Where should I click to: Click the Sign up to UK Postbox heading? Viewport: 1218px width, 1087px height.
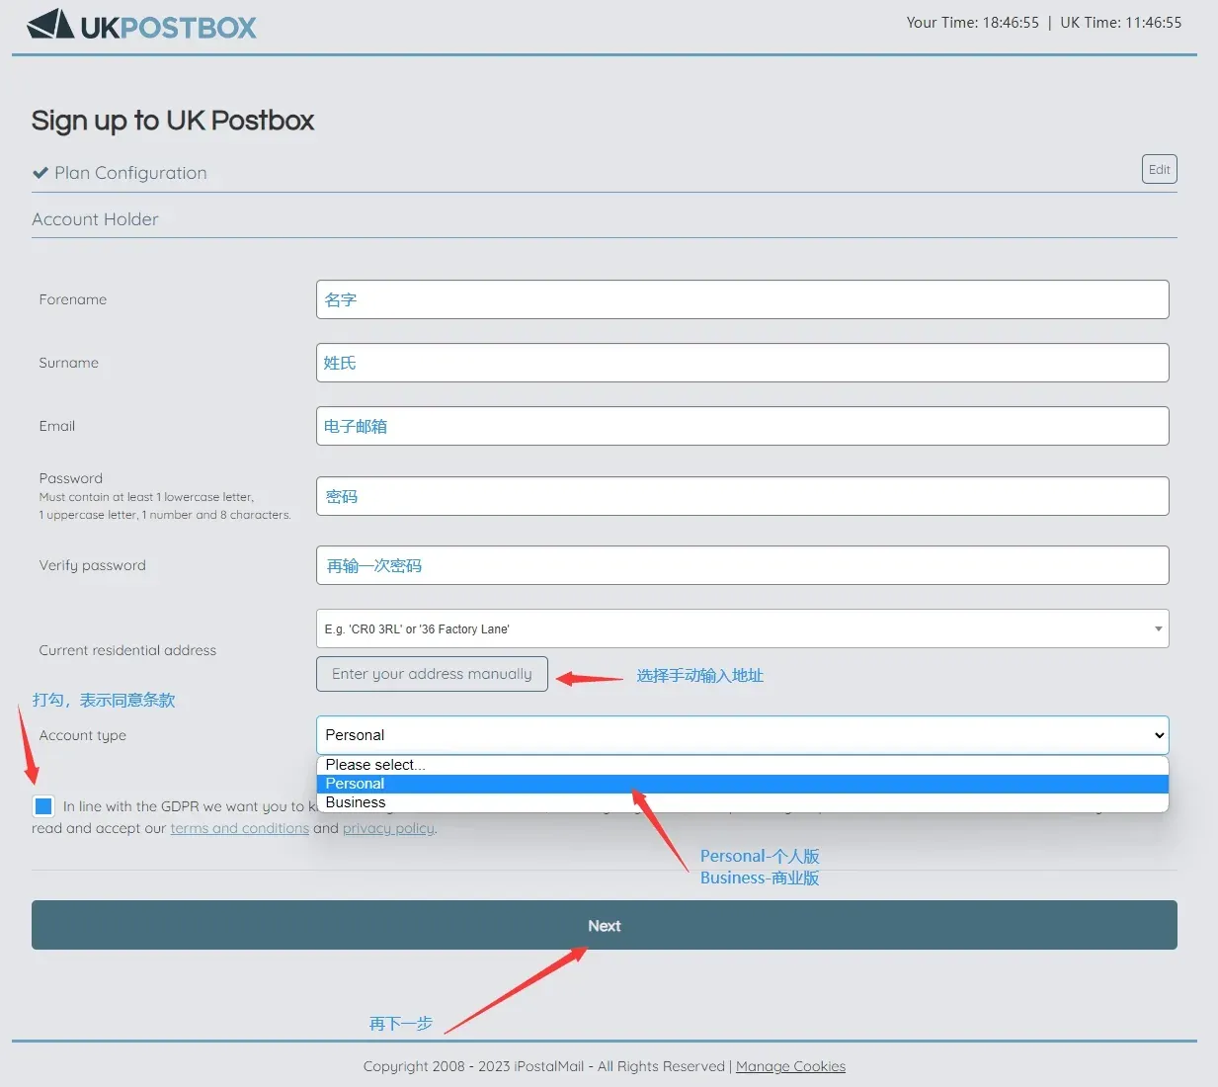tap(173, 121)
